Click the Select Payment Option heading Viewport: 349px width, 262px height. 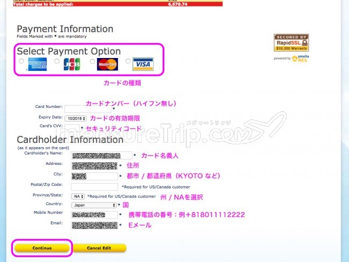[x=69, y=51]
